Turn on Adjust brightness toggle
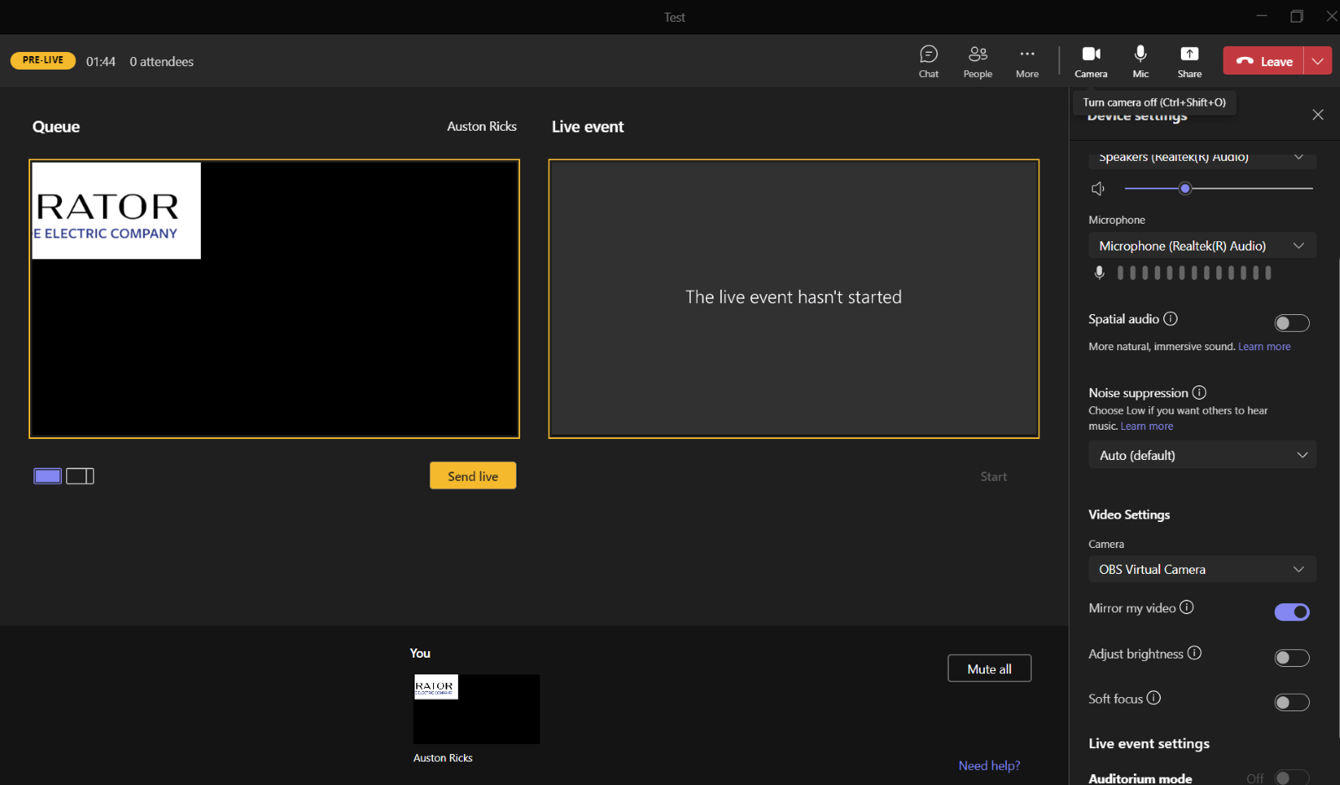 pos(1291,658)
